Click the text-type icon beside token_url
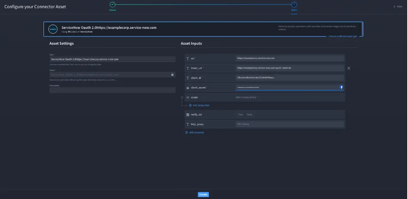The image size is (408, 199). pos(188,68)
